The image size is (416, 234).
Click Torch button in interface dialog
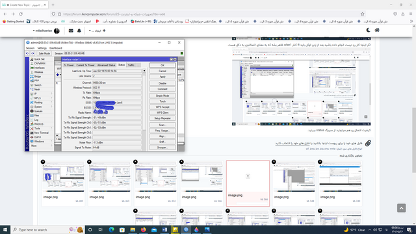point(162,101)
